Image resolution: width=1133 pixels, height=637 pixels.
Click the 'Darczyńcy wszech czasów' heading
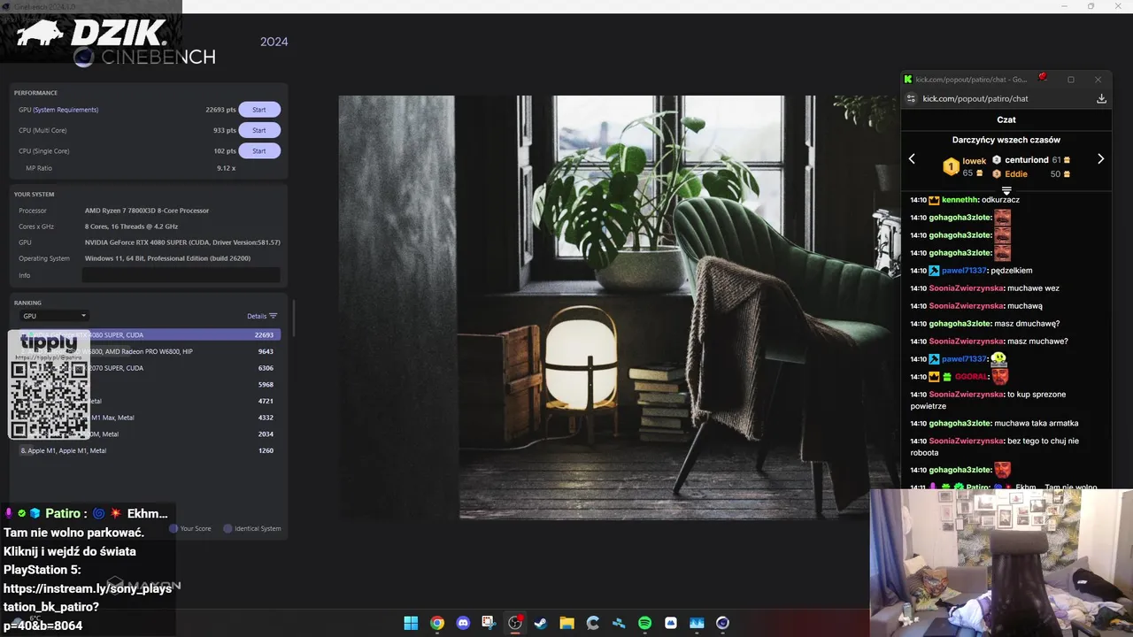1006,140
